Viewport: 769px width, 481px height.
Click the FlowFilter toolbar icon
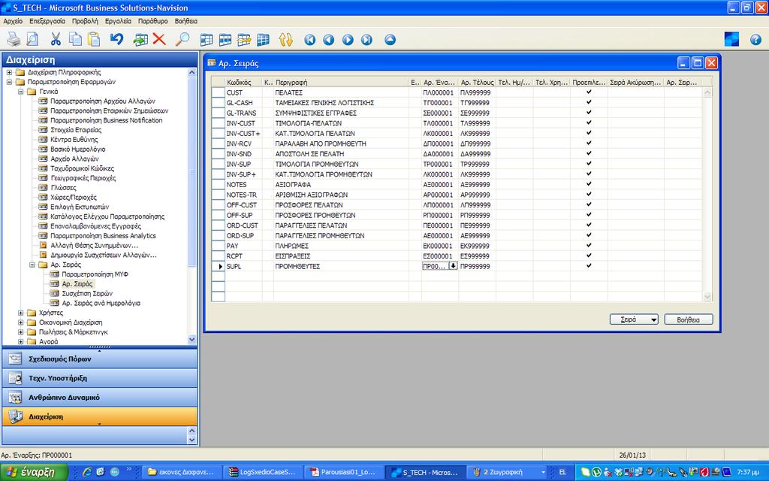(244, 40)
